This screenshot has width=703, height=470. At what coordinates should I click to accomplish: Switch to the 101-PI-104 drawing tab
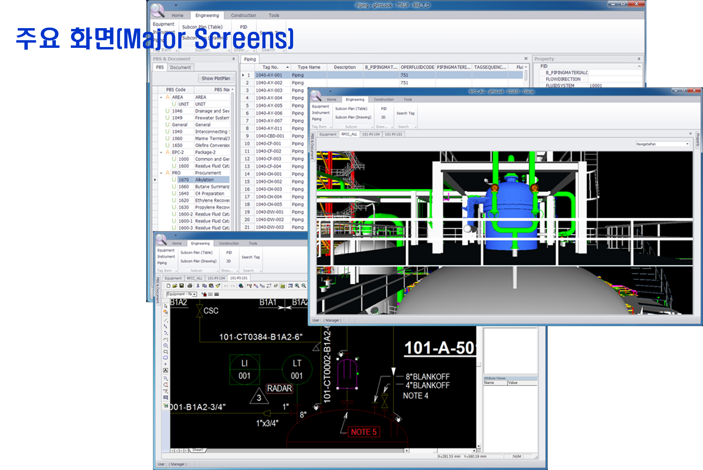coord(216,278)
